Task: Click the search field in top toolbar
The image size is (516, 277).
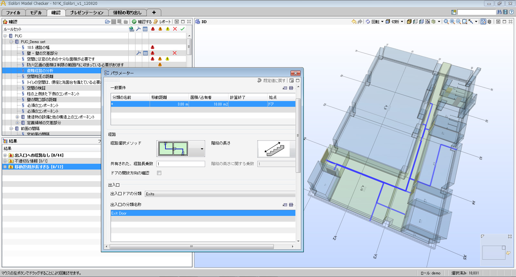Action: click(476, 12)
